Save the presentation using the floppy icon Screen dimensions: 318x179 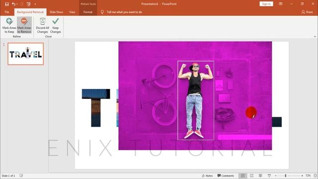[6, 4]
